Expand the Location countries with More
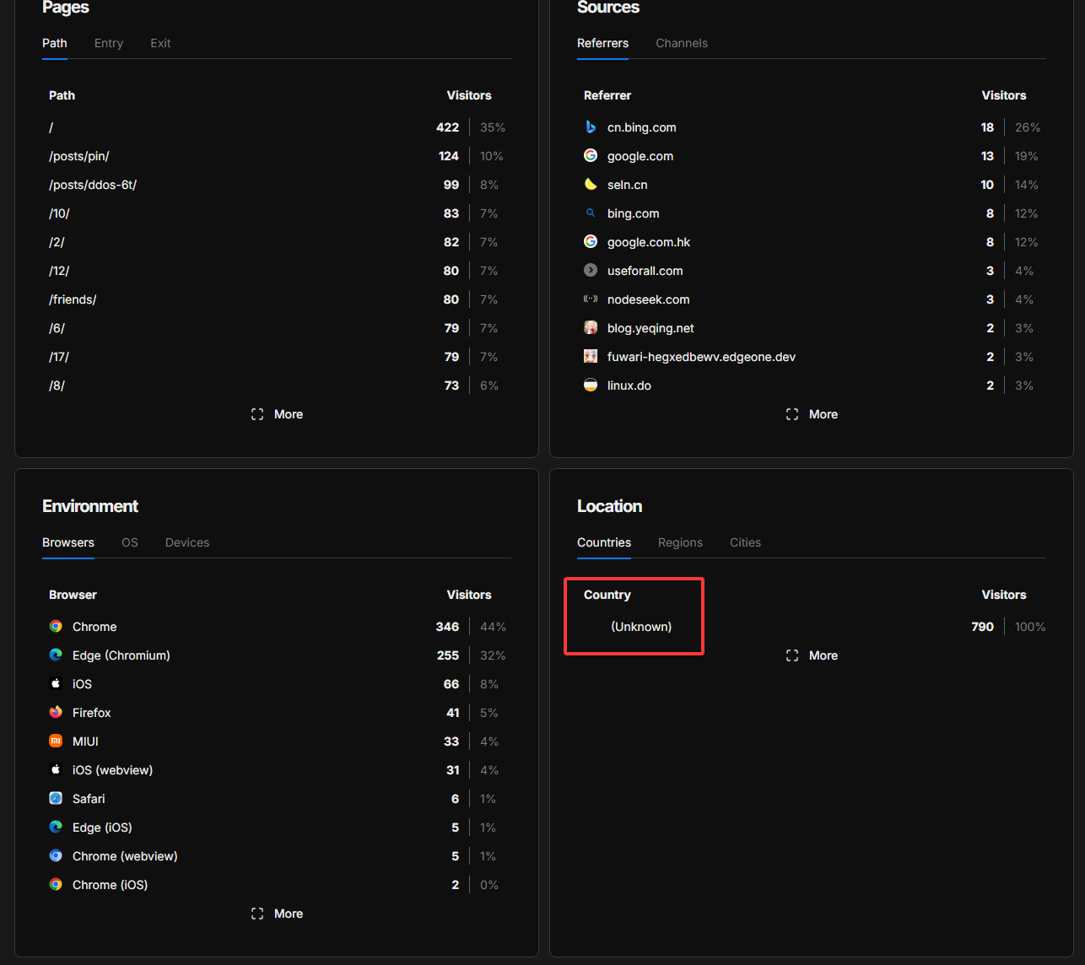This screenshot has height=965, width=1085. 812,655
